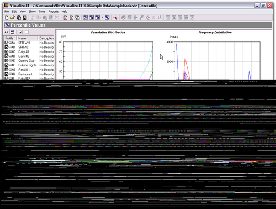Click the uncheck-all profiles empty box button
This screenshot has height=209, width=276.
pyautogui.click(x=26, y=32)
